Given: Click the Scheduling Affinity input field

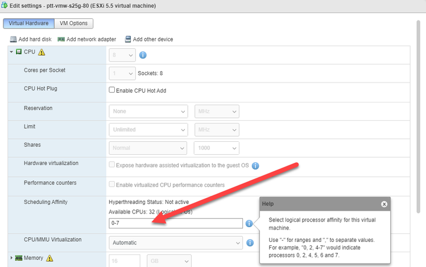Looking at the screenshot, I should 176,223.
